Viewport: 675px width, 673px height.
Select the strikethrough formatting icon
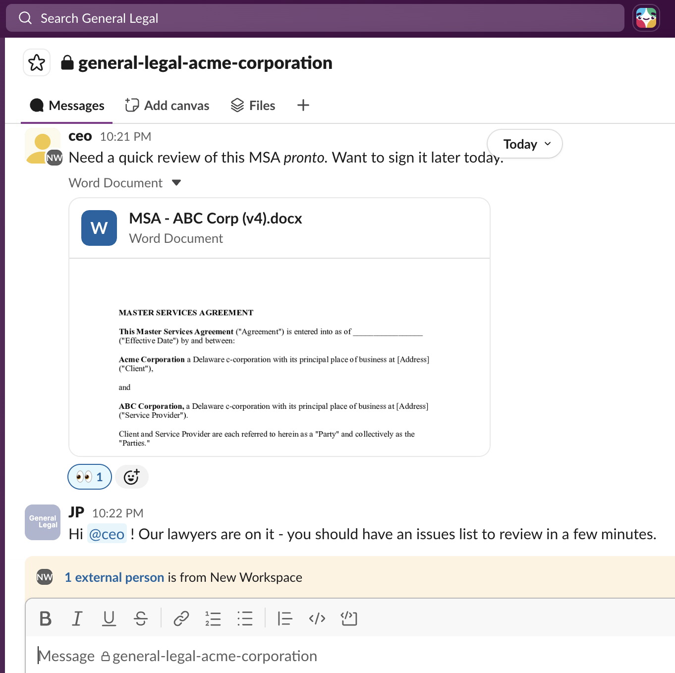pyautogui.click(x=141, y=618)
